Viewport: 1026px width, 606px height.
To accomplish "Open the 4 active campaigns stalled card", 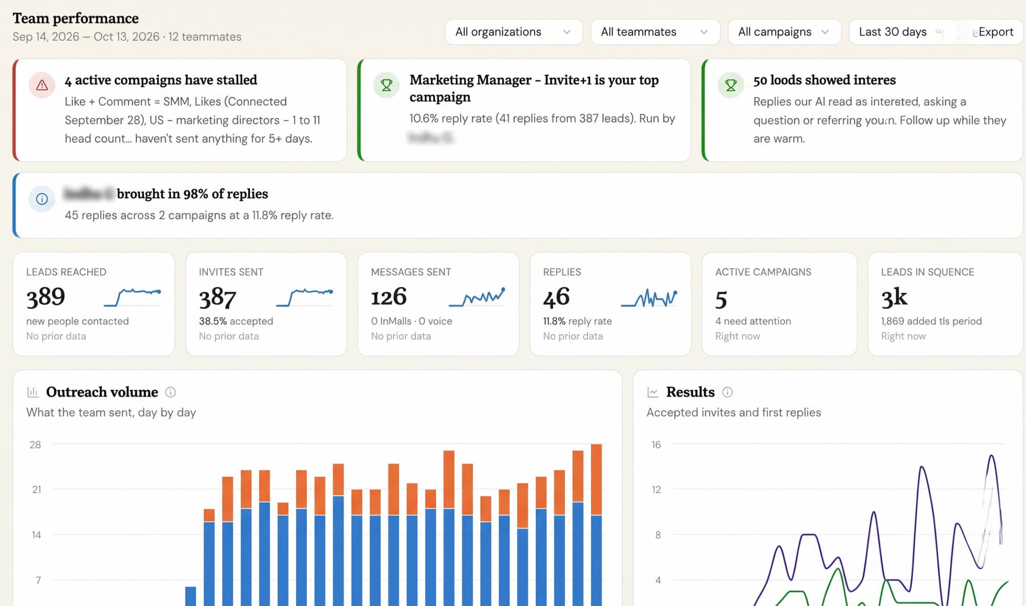I will 180,110.
